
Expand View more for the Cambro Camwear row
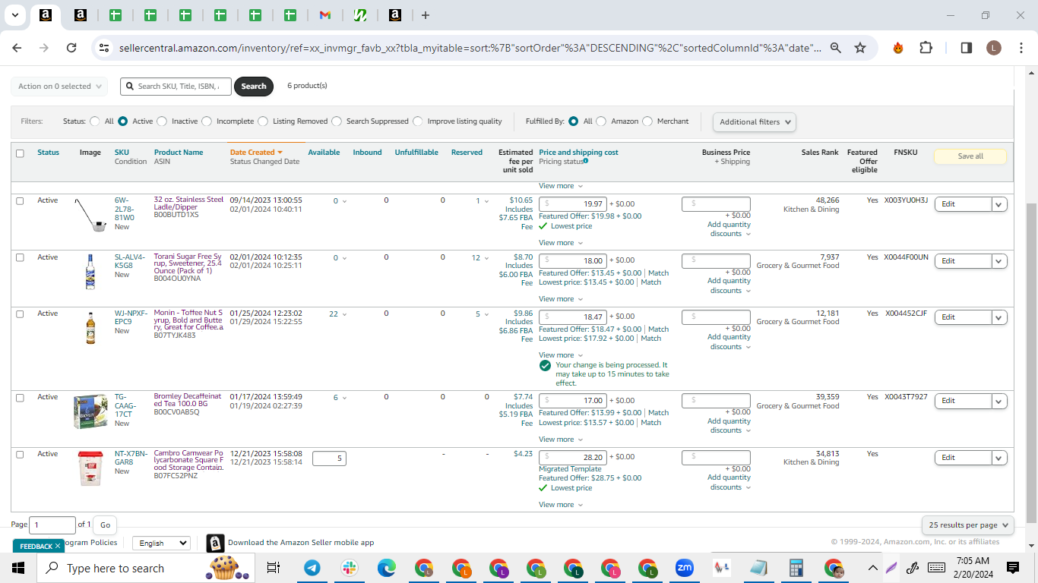click(561, 505)
